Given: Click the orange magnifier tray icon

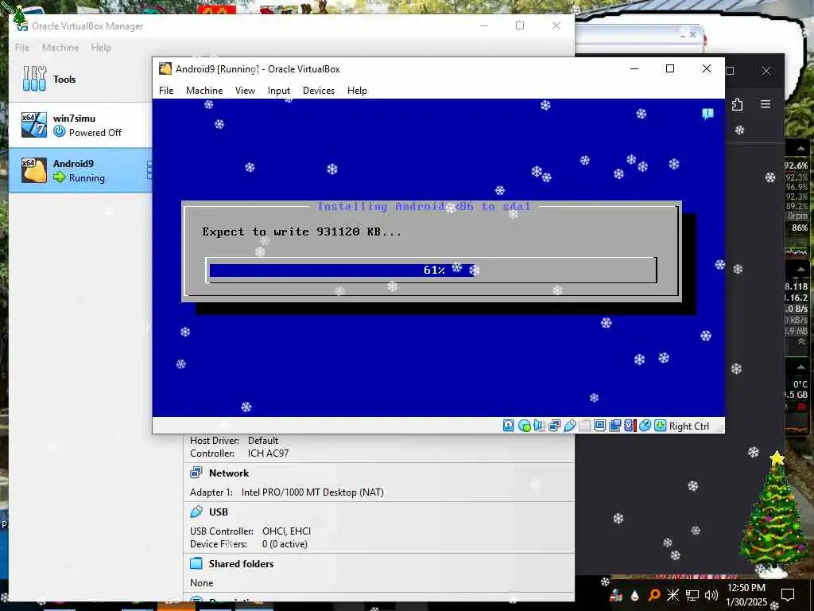Looking at the screenshot, I should coord(654,595).
